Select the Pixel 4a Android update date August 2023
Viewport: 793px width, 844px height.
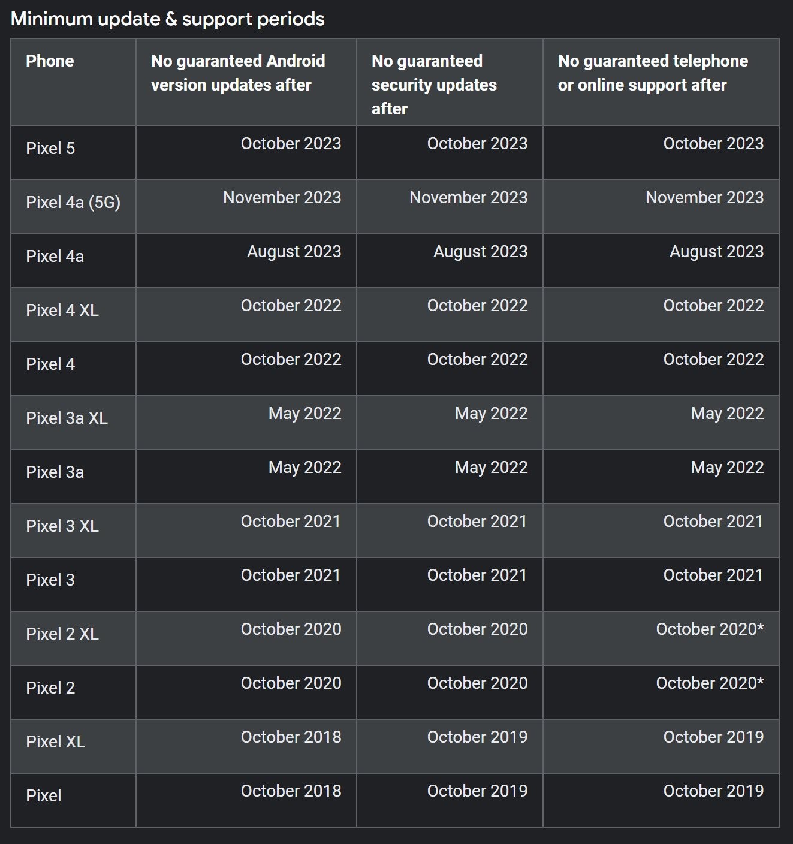[x=294, y=252]
